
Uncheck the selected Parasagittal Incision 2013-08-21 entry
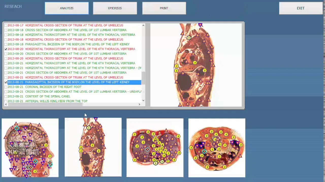pyautogui.click(x=6, y=82)
